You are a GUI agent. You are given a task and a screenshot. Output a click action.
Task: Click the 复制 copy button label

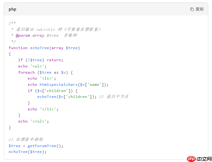tap(199, 9)
